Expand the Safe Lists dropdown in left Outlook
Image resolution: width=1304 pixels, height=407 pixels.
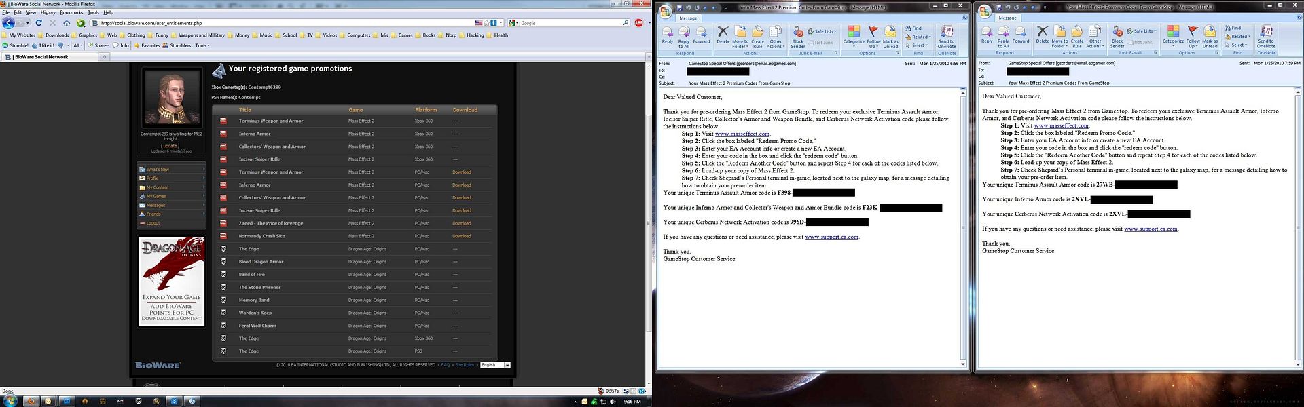(x=822, y=31)
